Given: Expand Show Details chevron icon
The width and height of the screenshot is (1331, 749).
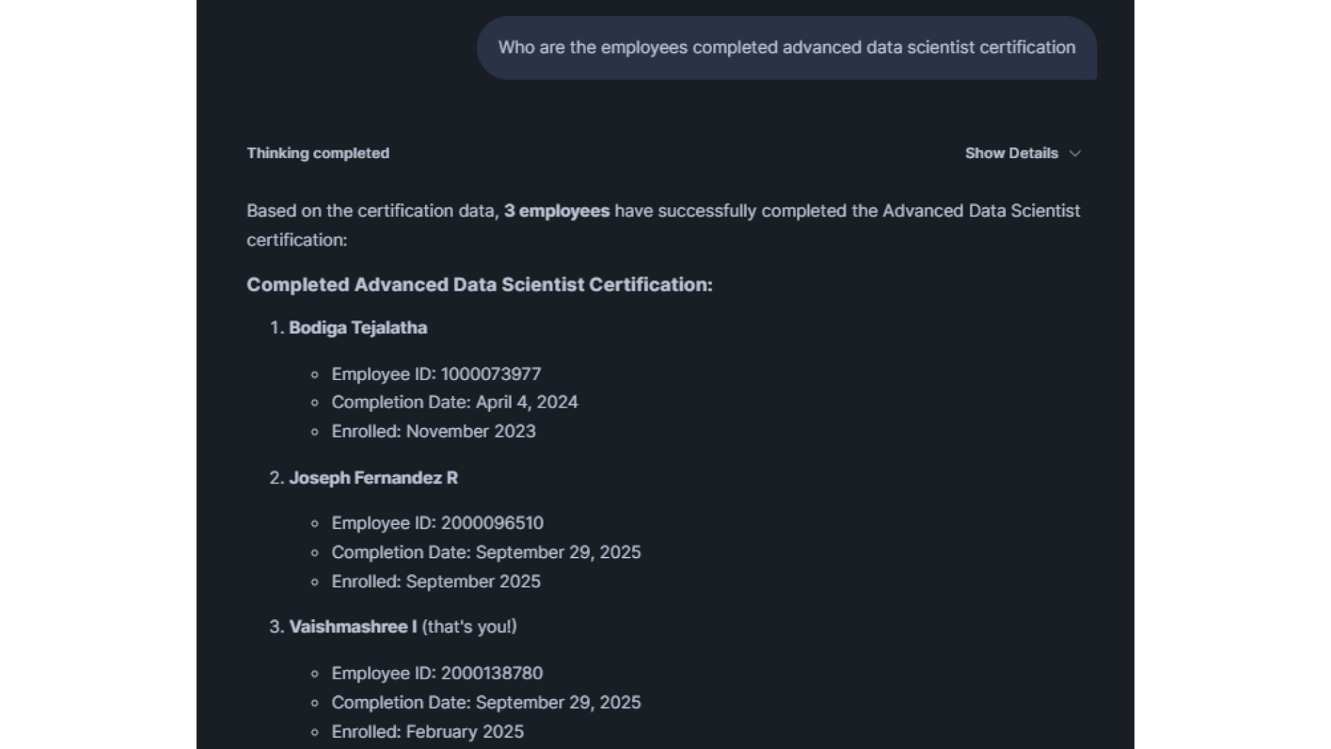Looking at the screenshot, I should point(1075,153).
